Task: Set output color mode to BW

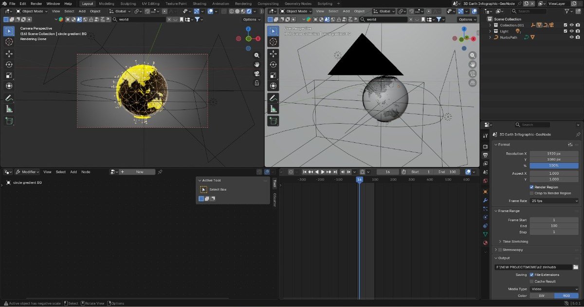Action: coord(542,295)
